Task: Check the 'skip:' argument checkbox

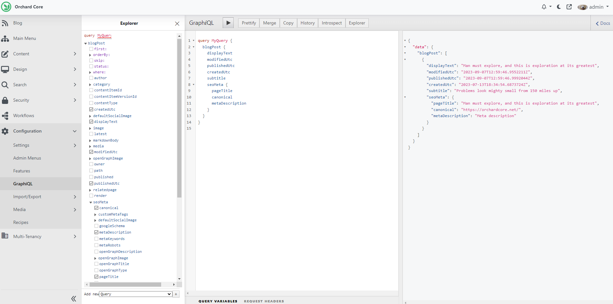Action: [x=91, y=60]
